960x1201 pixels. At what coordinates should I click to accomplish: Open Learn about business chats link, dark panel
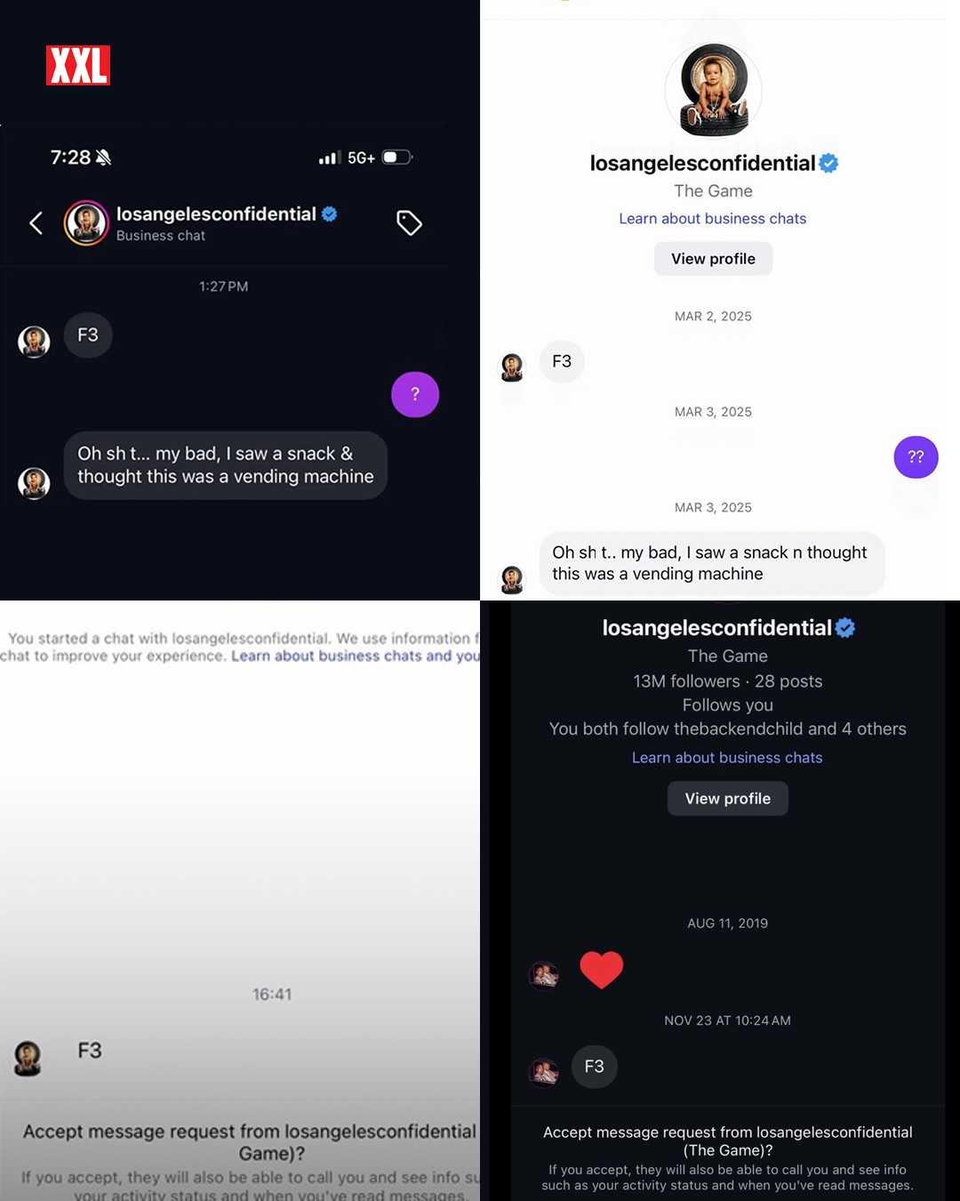tap(727, 758)
